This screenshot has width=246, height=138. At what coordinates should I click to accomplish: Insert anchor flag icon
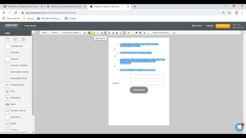click(x=136, y=33)
